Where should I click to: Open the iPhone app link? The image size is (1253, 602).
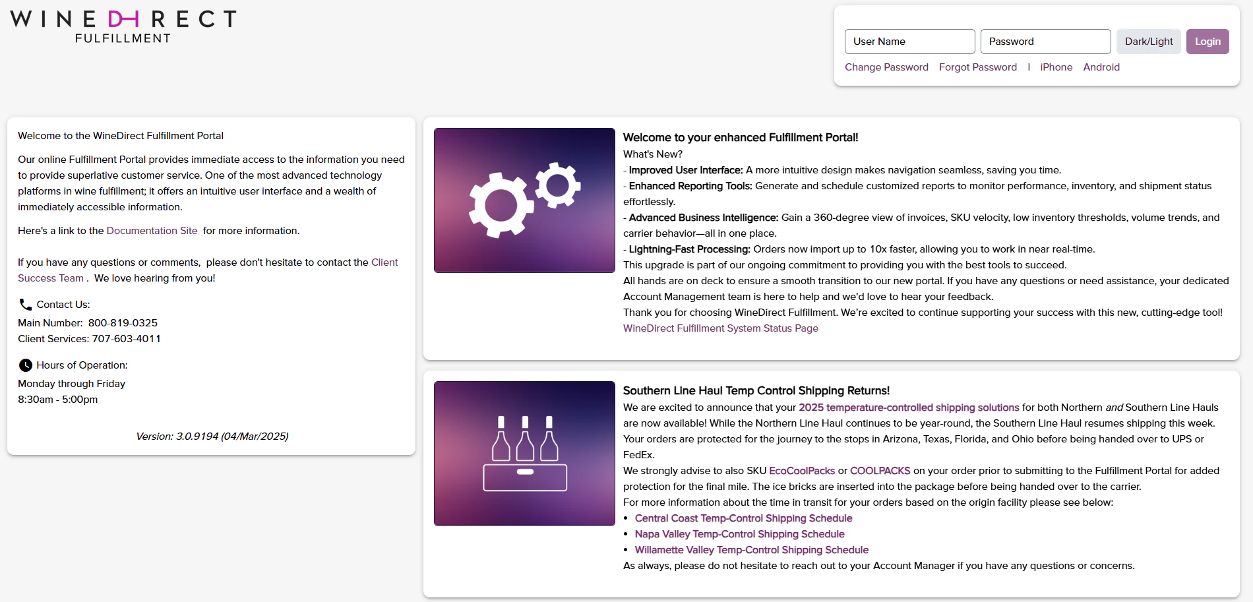point(1056,67)
